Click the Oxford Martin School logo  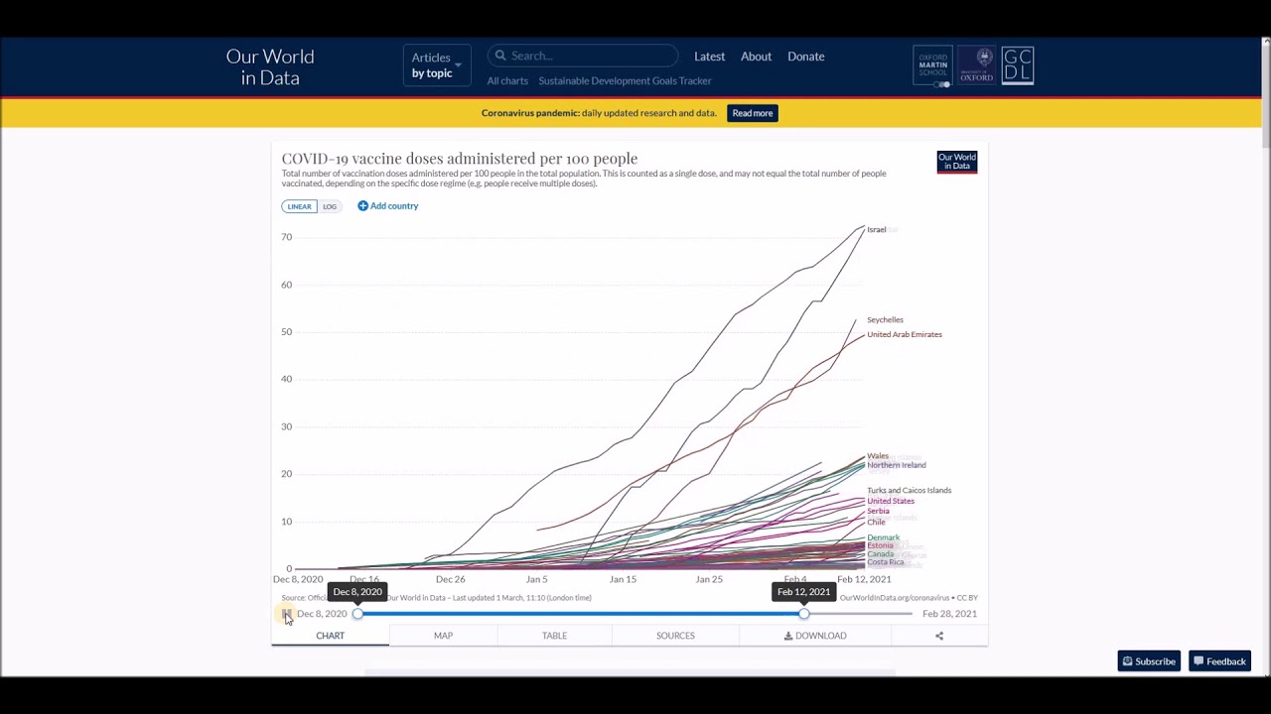click(932, 65)
